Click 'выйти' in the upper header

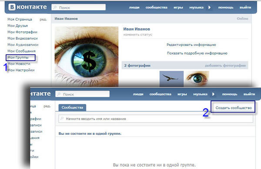point(245,7)
